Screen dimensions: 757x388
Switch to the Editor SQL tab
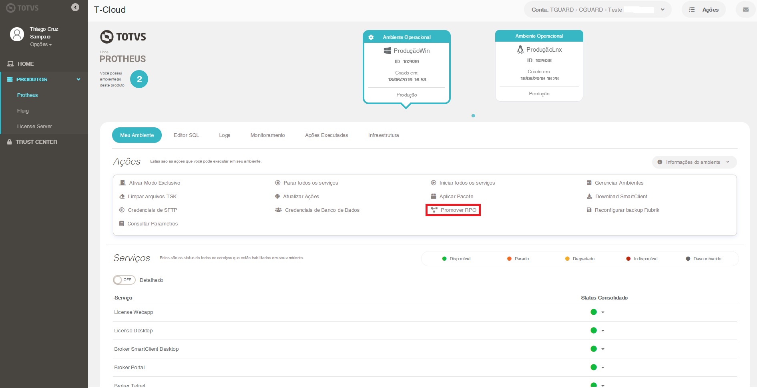pos(186,135)
